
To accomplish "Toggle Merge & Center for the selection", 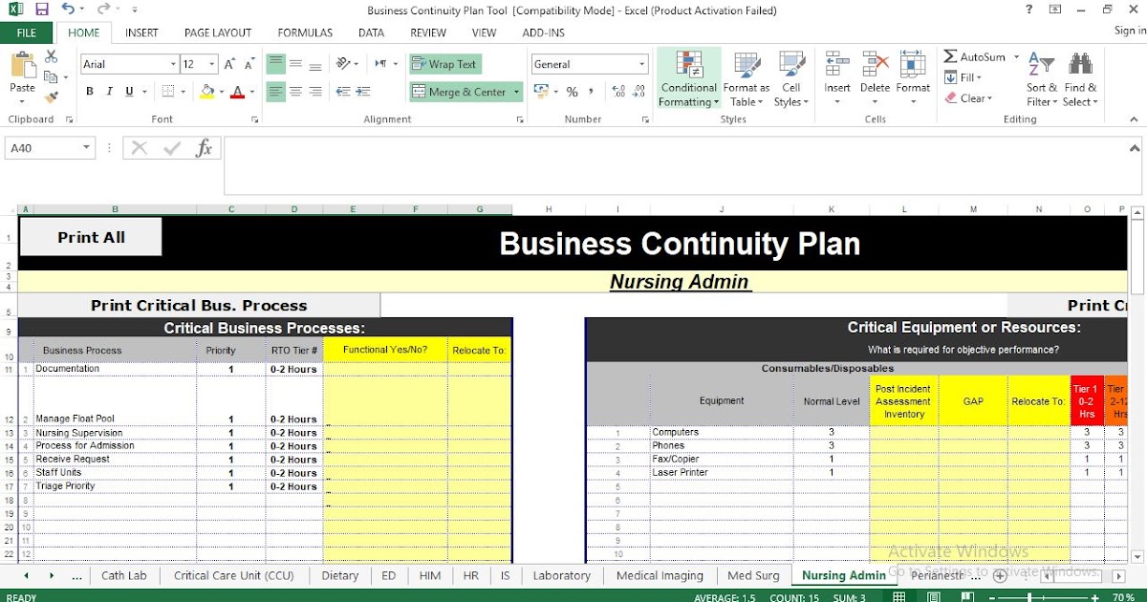I will [460, 92].
